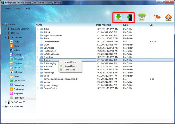Select the Calendar.sqlitedb file
Image resolution: width=175 pixels, height=124 pixels.
tap(51, 42)
